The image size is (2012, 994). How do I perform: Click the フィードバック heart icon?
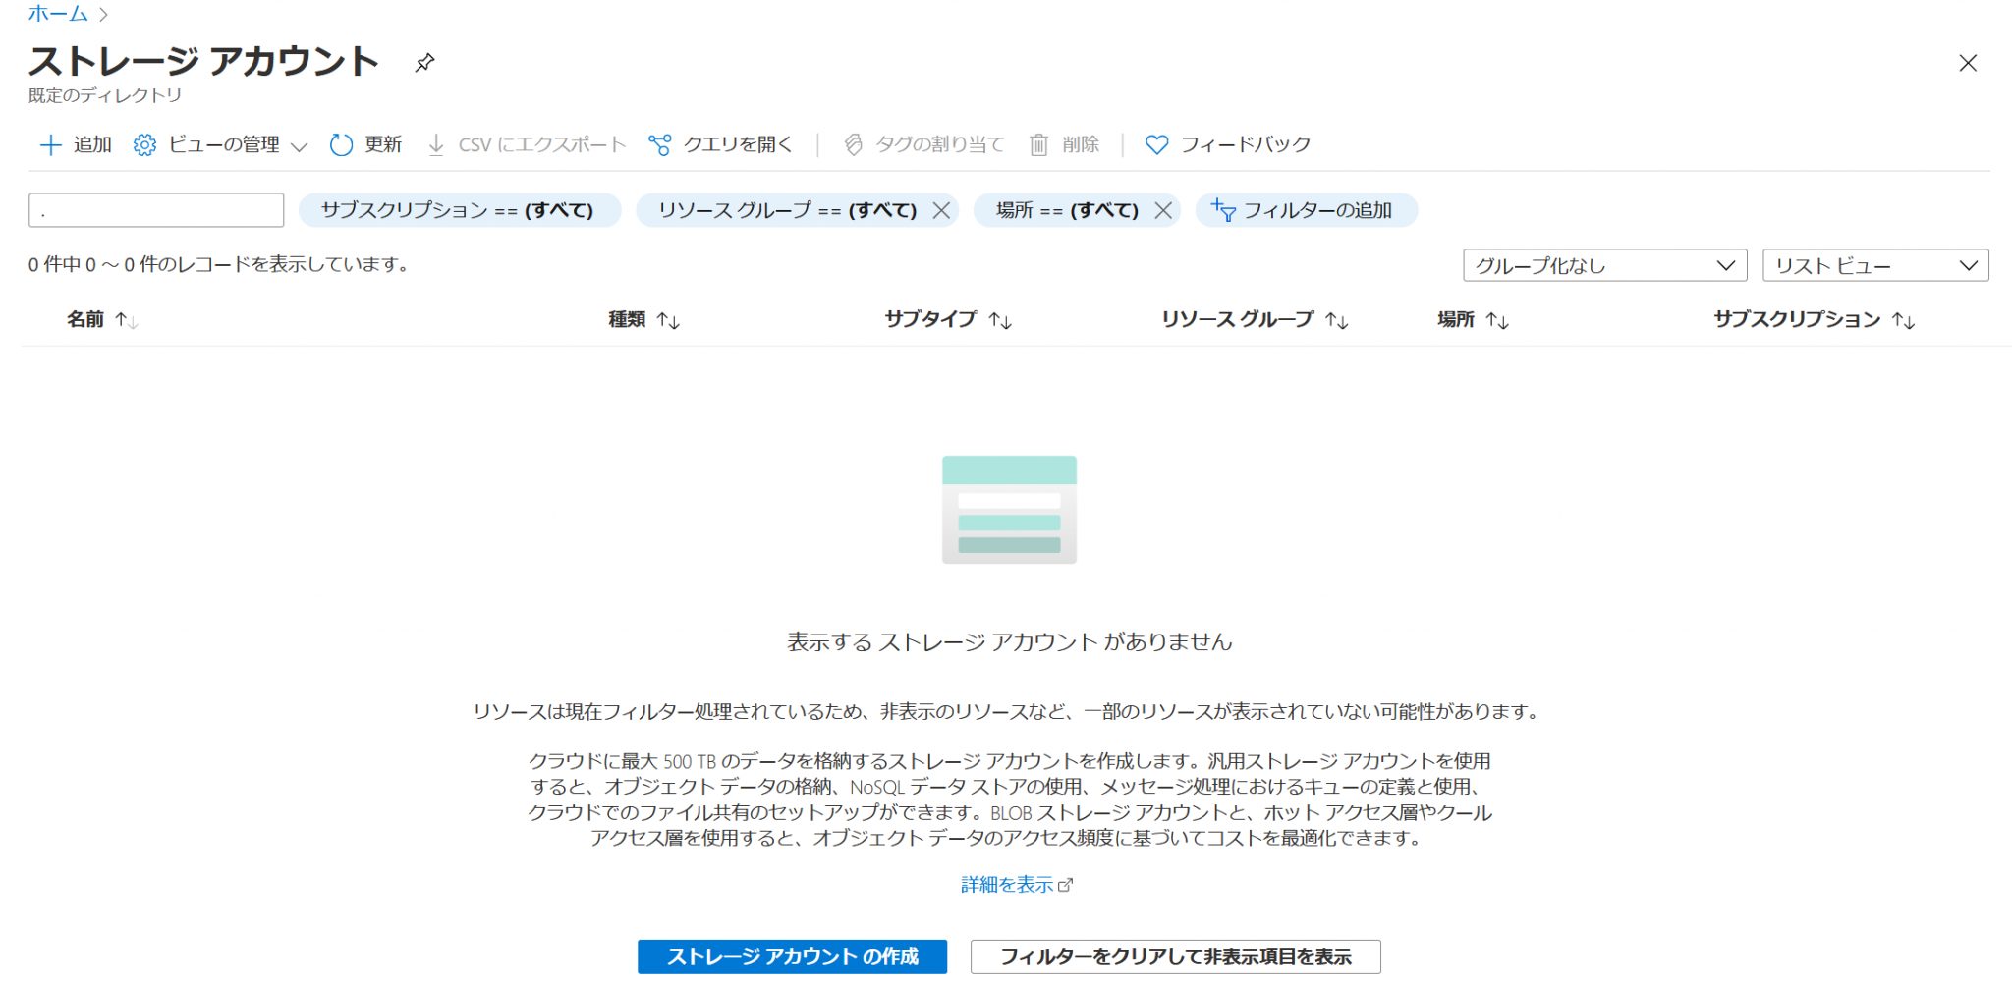tap(1156, 145)
